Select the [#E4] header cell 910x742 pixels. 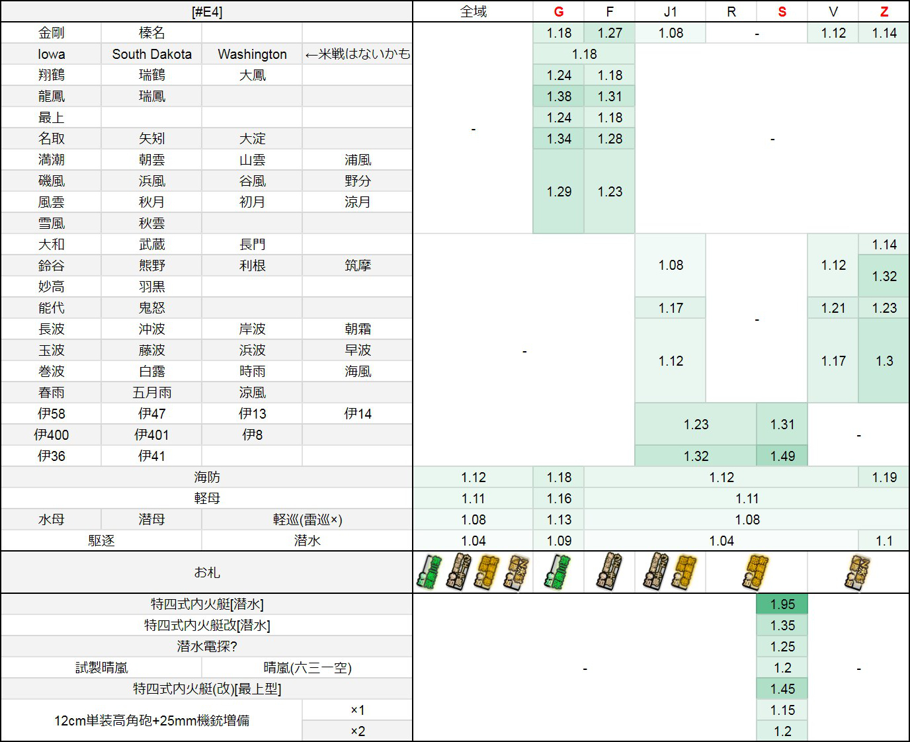(x=207, y=12)
